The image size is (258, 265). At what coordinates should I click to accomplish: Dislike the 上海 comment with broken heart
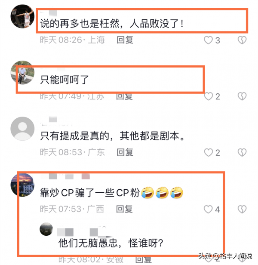pyautogui.click(x=242, y=40)
